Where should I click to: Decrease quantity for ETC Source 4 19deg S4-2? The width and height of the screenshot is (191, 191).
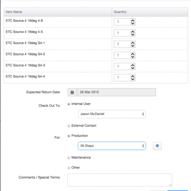pos(132,57)
